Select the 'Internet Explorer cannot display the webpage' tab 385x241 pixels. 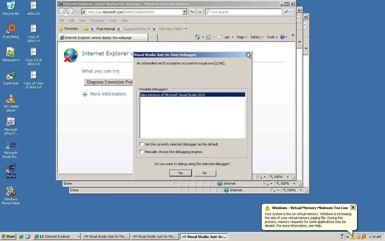[103, 38]
